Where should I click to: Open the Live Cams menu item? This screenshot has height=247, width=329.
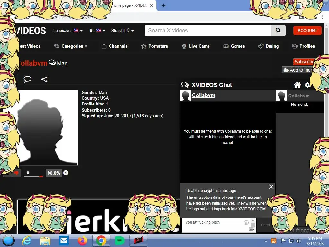(196, 46)
